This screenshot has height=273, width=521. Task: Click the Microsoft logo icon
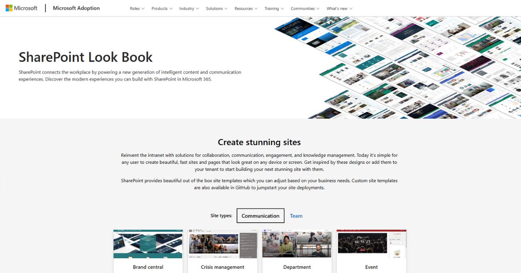[x=9, y=8]
